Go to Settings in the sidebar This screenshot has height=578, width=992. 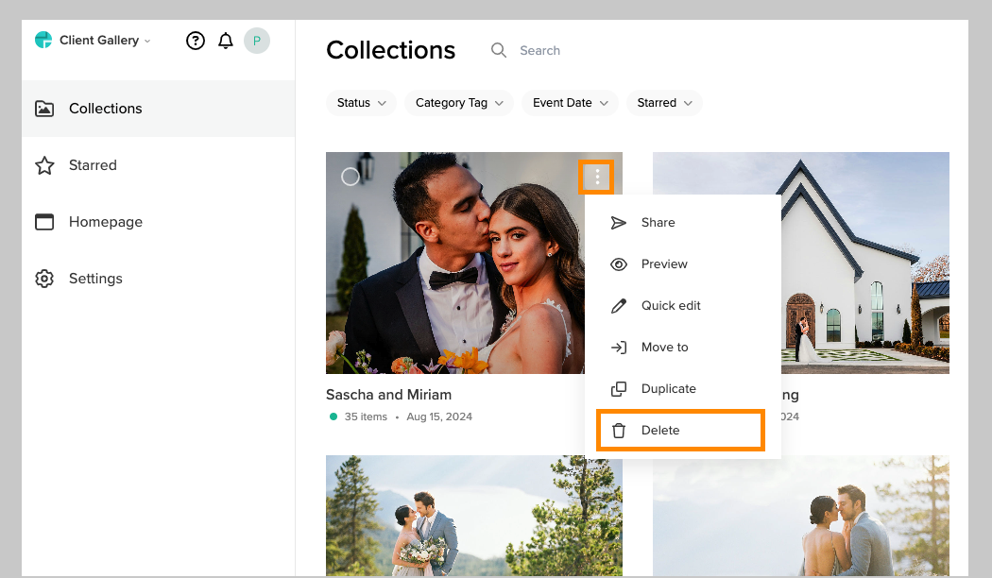click(x=158, y=279)
